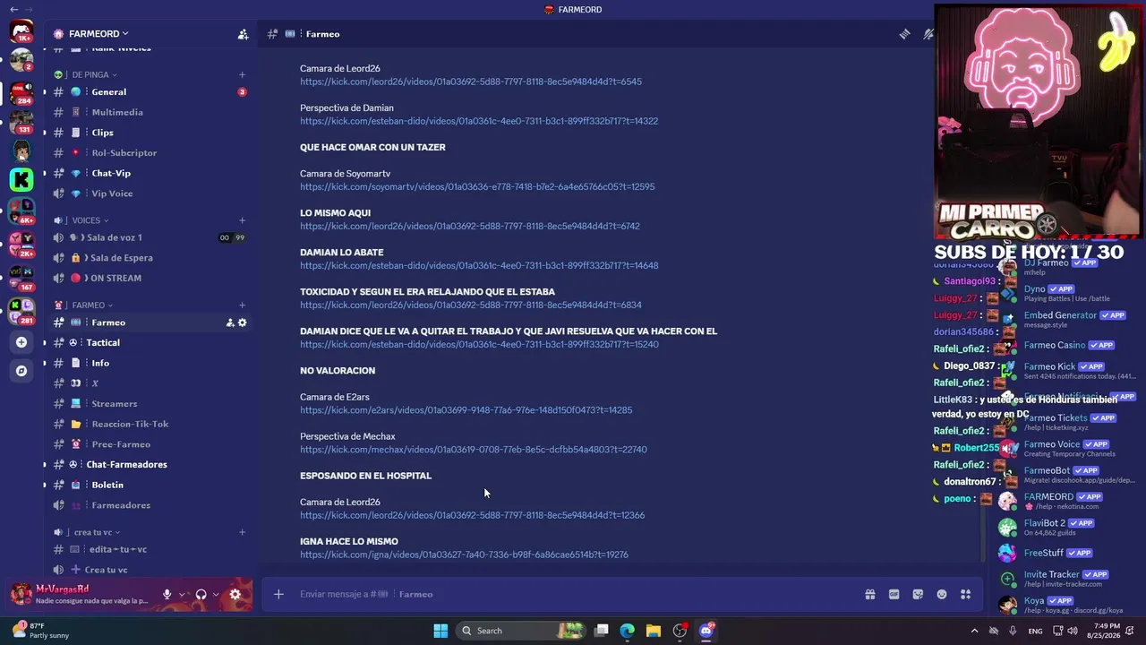This screenshot has width=1146, height=645.
Task: Click the threads icon in channel header
Action: 904,34
